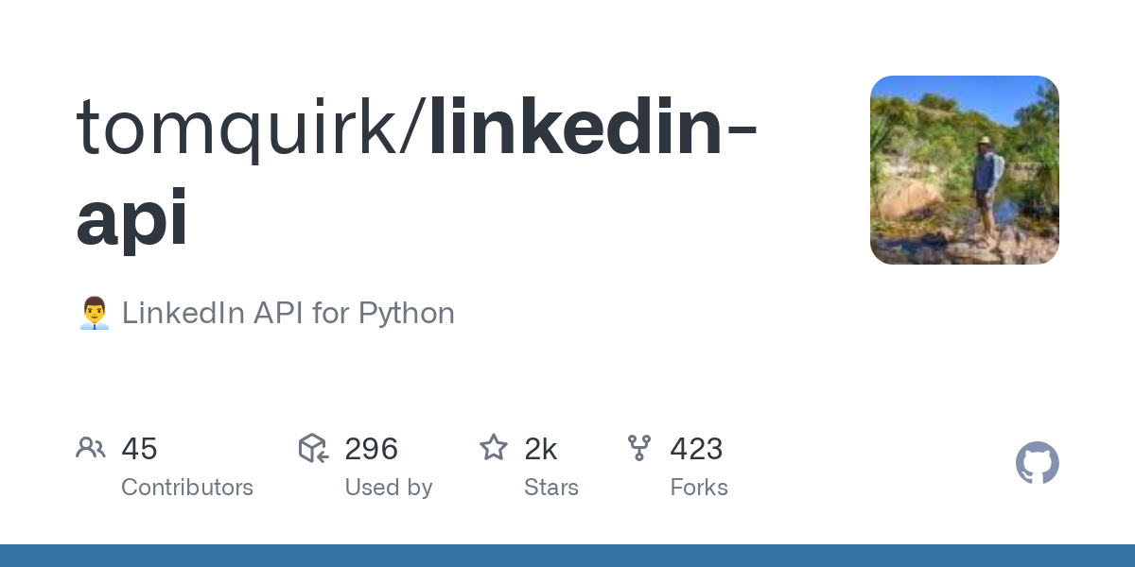Screen dimensions: 1135x567
Task: Click the LinkedIn API for Python description
Action: coord(288,313)
